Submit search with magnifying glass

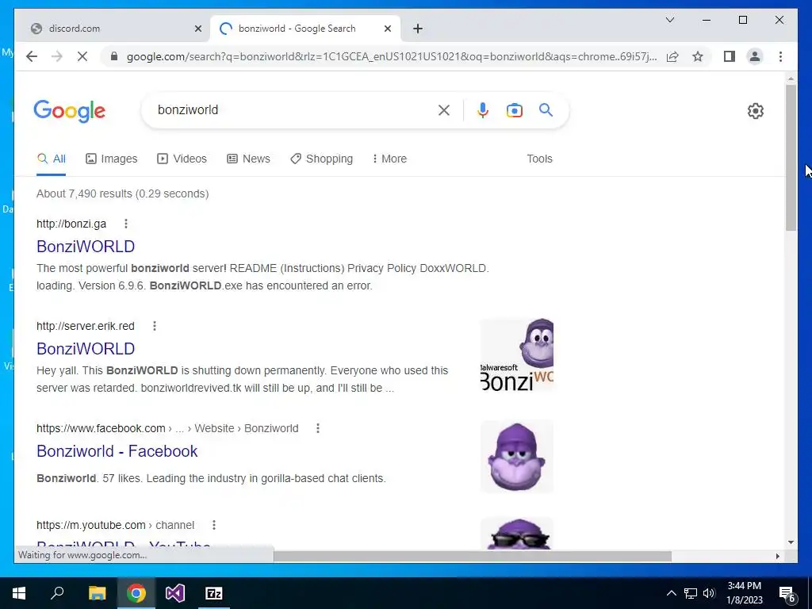pos(546,109)
